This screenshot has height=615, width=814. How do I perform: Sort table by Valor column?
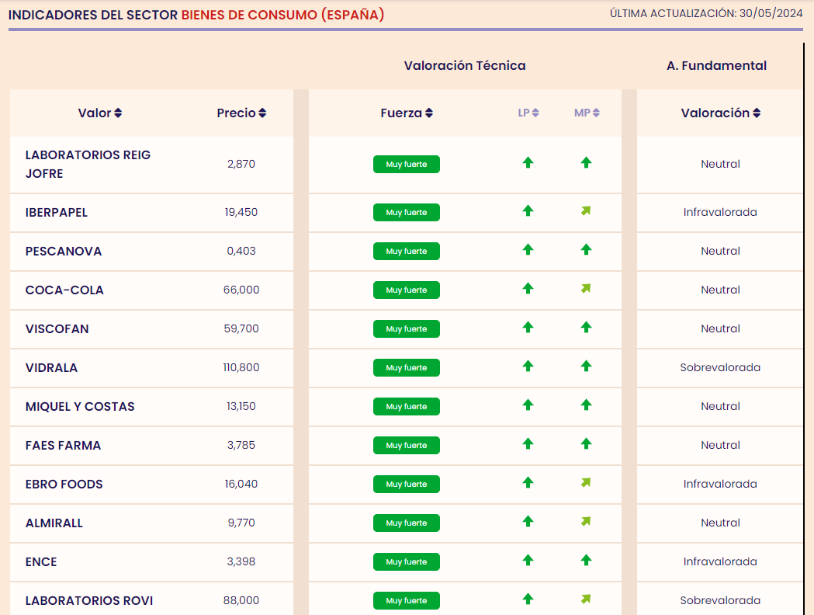(100, 113)
